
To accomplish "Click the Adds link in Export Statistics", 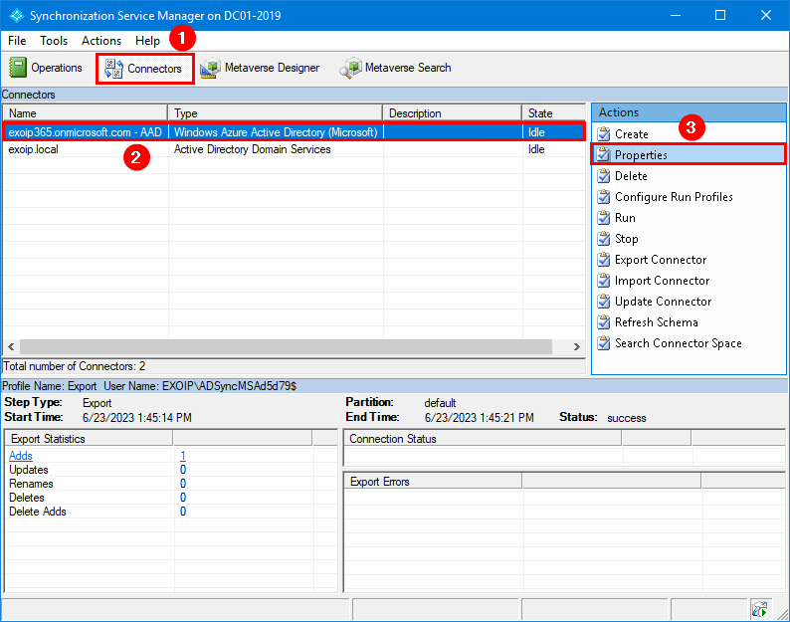I will click(x=21, y=456).
